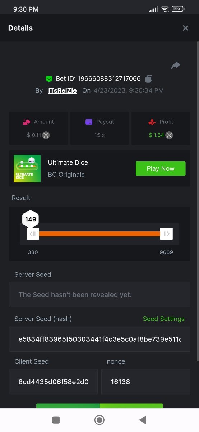
Task: Tap the Amount coin icon
Action: (x=27, y=122)
